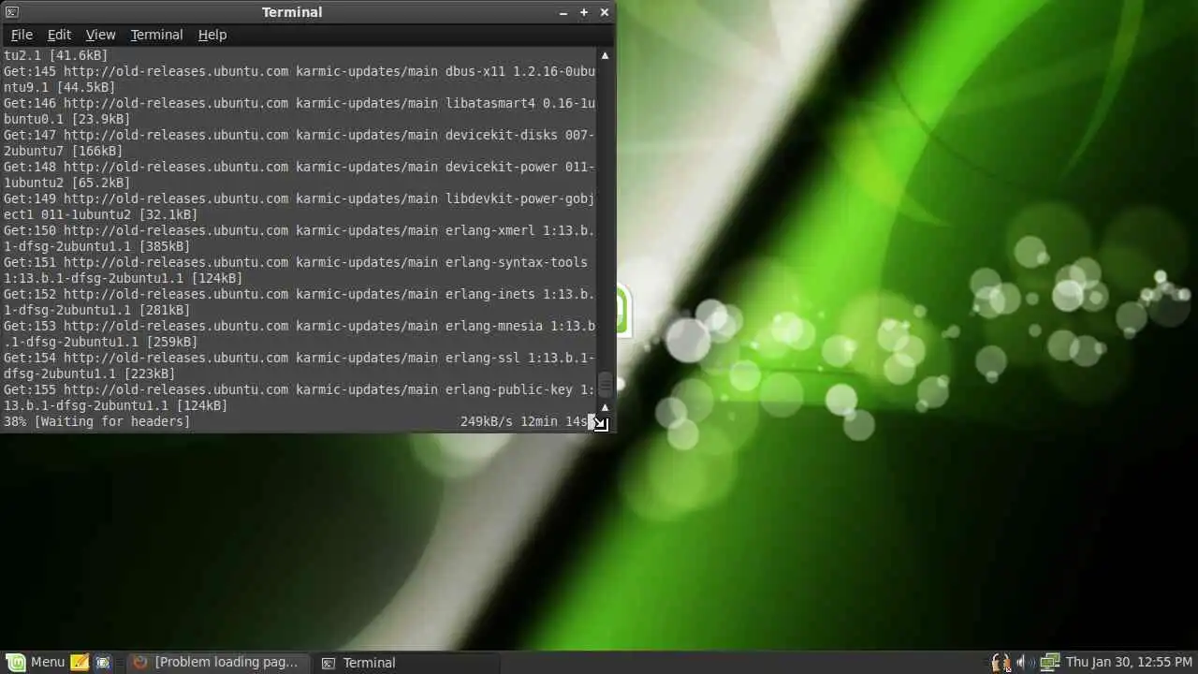Open the Terminal menu
This screenshot has height=674, width=1198.
[156, 35]
